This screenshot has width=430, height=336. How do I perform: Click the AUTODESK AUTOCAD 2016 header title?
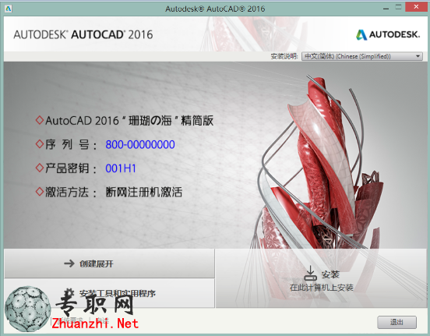point(83,34)
